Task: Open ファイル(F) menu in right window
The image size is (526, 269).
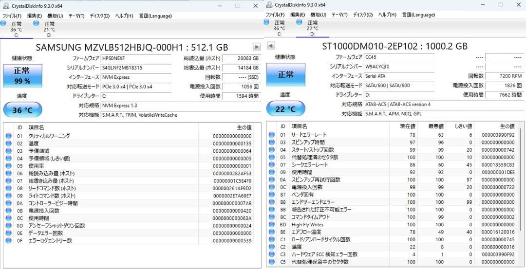Action: [x=275, y=15]
